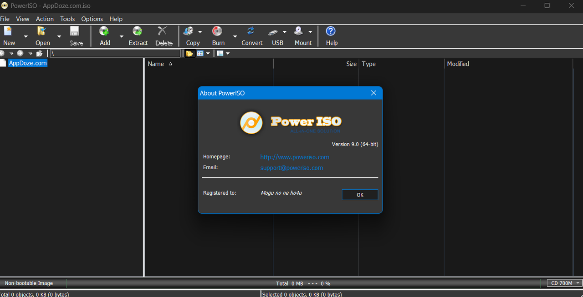Click the Help question mark icon
The image size is (583, 297).
click(331, 31)
